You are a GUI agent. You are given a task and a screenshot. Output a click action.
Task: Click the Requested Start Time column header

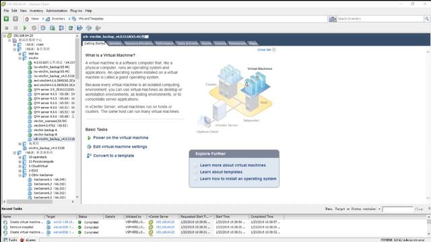tap(196, 216)
